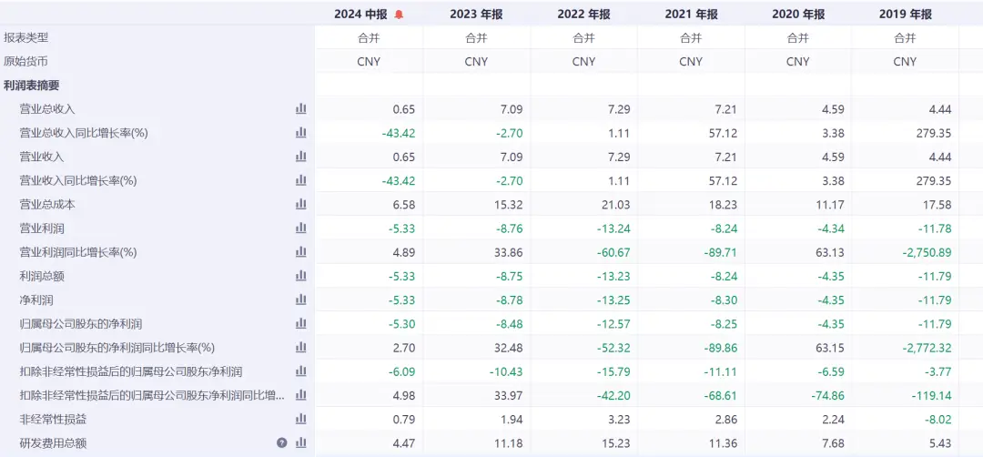Click chart icon for 归属母公司股东的净利润
983x457 pixels.
click(x=300, y=324)
